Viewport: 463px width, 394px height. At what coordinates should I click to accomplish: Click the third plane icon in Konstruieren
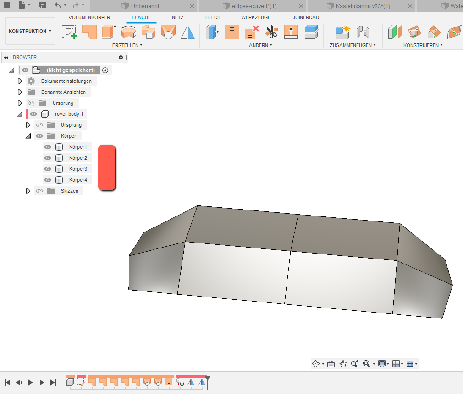pyautogui.click(x=434, y=32)
